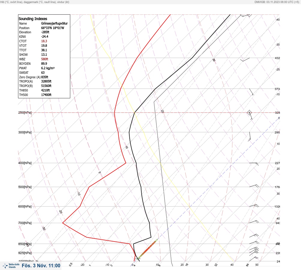Image resolution: width=301 pixels, height=270 pixels.
Task: Click the 500[hPa] pressure level label
Action: tap(25, 187)
